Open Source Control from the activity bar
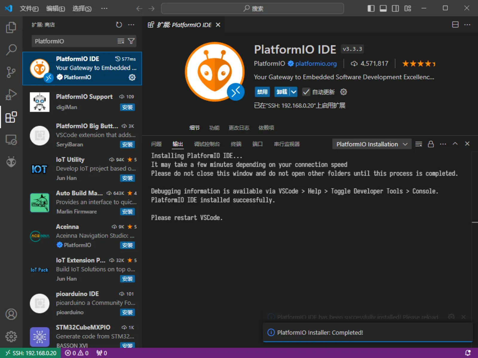 click(x=11, y=72)
